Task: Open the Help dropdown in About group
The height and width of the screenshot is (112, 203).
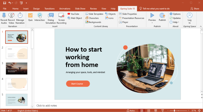Action: [x=174, y=22]
